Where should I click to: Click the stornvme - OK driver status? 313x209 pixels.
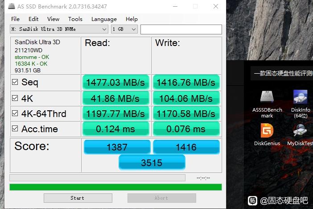pyautogui.click(x=32, y=57)
